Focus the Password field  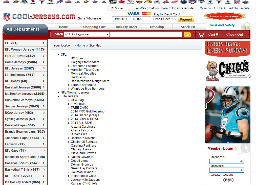coord(226,170)
